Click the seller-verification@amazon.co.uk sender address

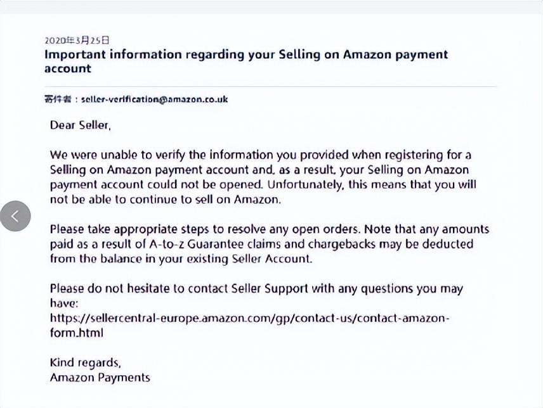point(154,99)
